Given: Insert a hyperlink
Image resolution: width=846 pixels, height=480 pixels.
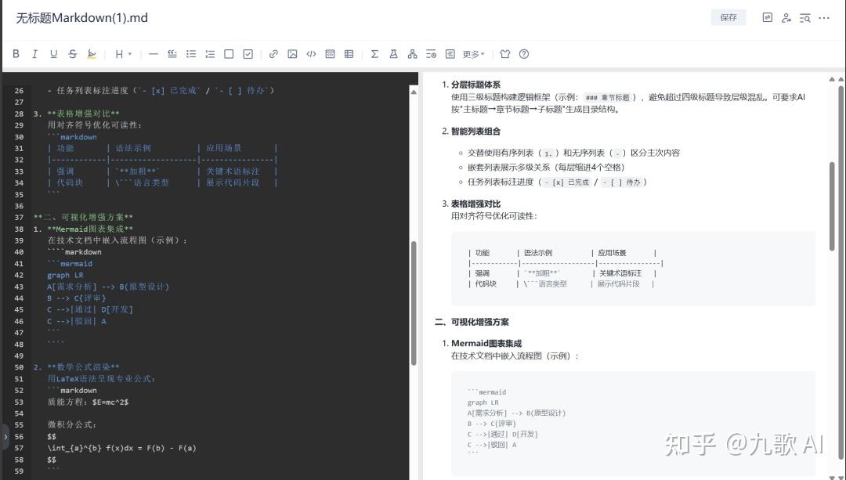Looking at the screenshot, I should pyautogui.click(x=273, y=53).
